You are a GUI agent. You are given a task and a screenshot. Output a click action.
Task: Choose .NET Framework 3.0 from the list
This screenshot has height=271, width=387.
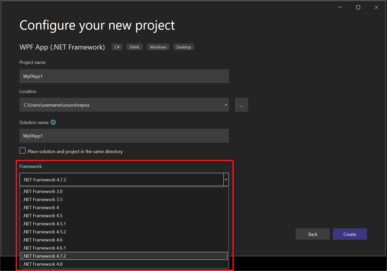[x=124, y=191]
